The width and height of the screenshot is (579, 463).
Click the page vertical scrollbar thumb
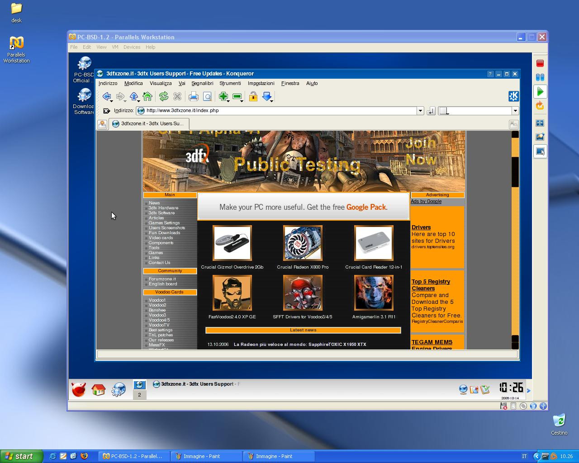pos(515,172)
